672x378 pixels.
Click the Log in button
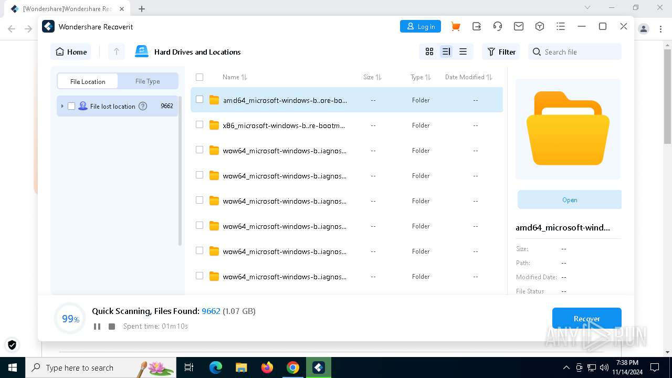[x=421, y=26]
